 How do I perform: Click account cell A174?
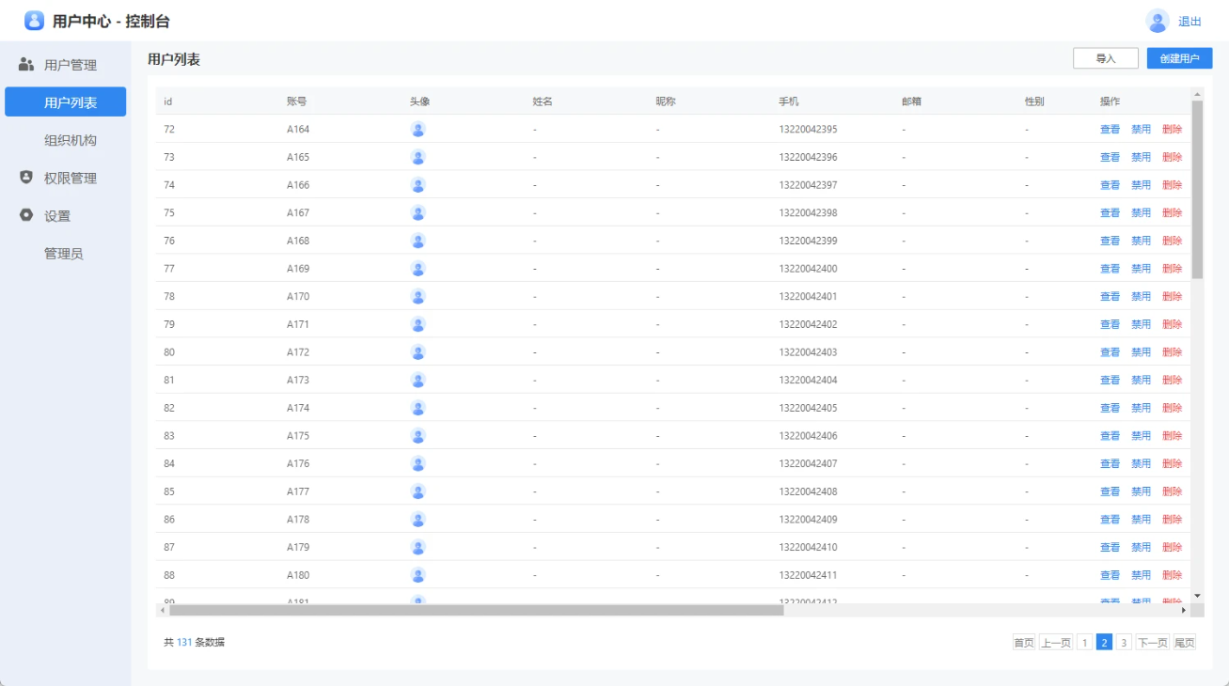298,408
